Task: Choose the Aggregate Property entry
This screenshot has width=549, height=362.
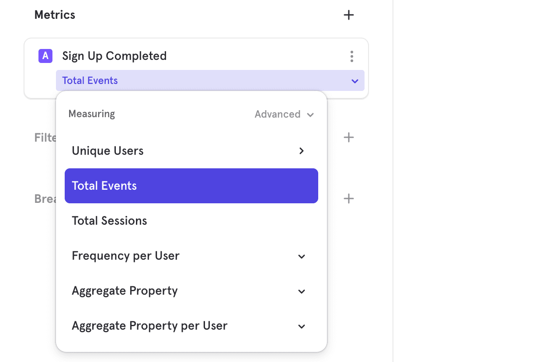Action: click(125, 291)
